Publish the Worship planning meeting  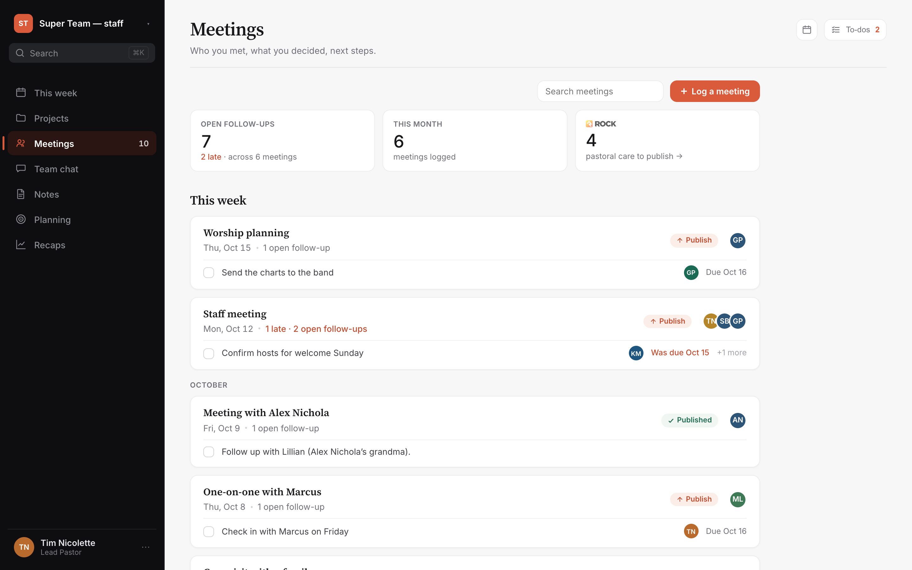694,240
